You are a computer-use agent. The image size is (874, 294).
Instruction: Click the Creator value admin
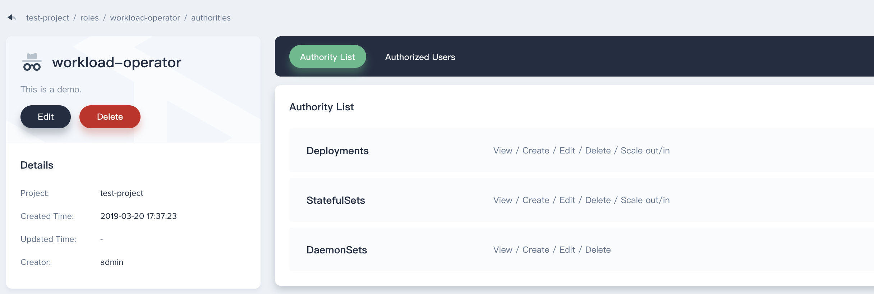tap(112, 262)
